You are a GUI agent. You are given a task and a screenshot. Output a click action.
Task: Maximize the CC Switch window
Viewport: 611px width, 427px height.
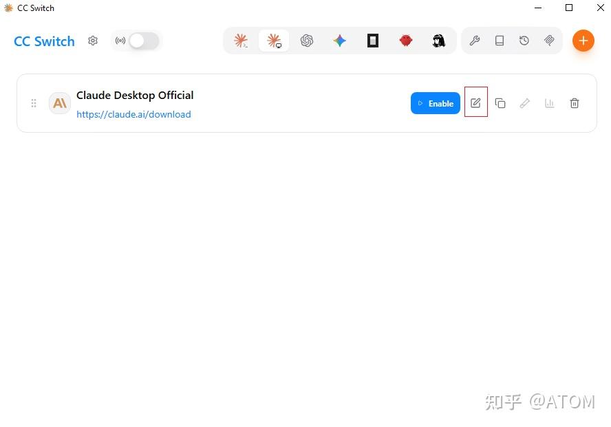click(x=569, y=8)
